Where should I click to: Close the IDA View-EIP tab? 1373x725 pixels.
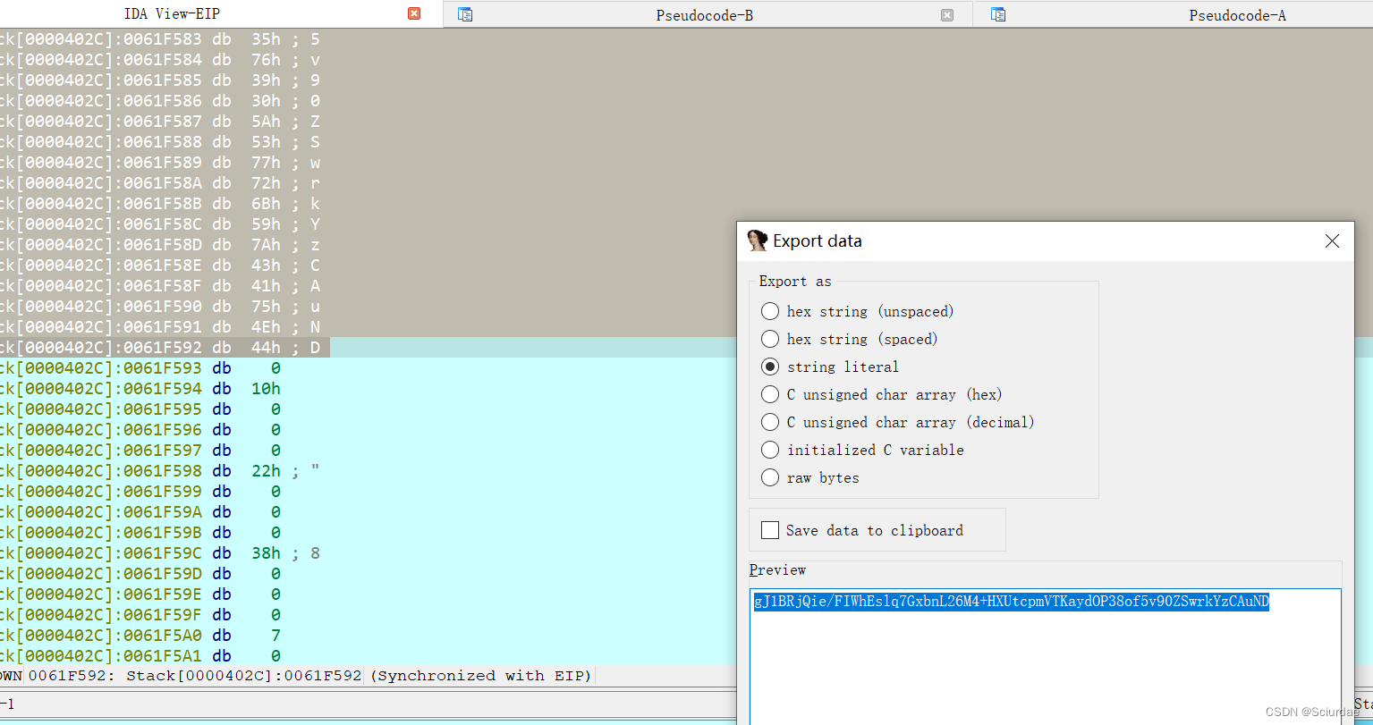pos(414,13)
